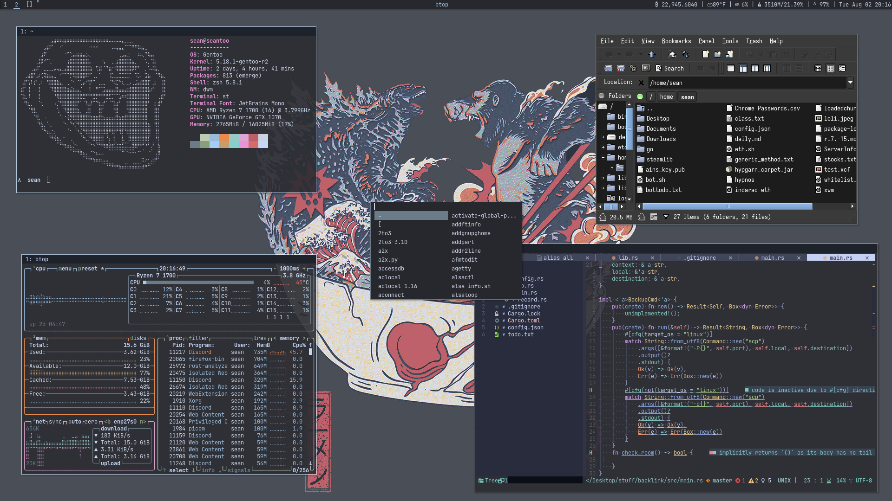
Task: Click the filter funnel icon in status bar
Action: (666, 217)
